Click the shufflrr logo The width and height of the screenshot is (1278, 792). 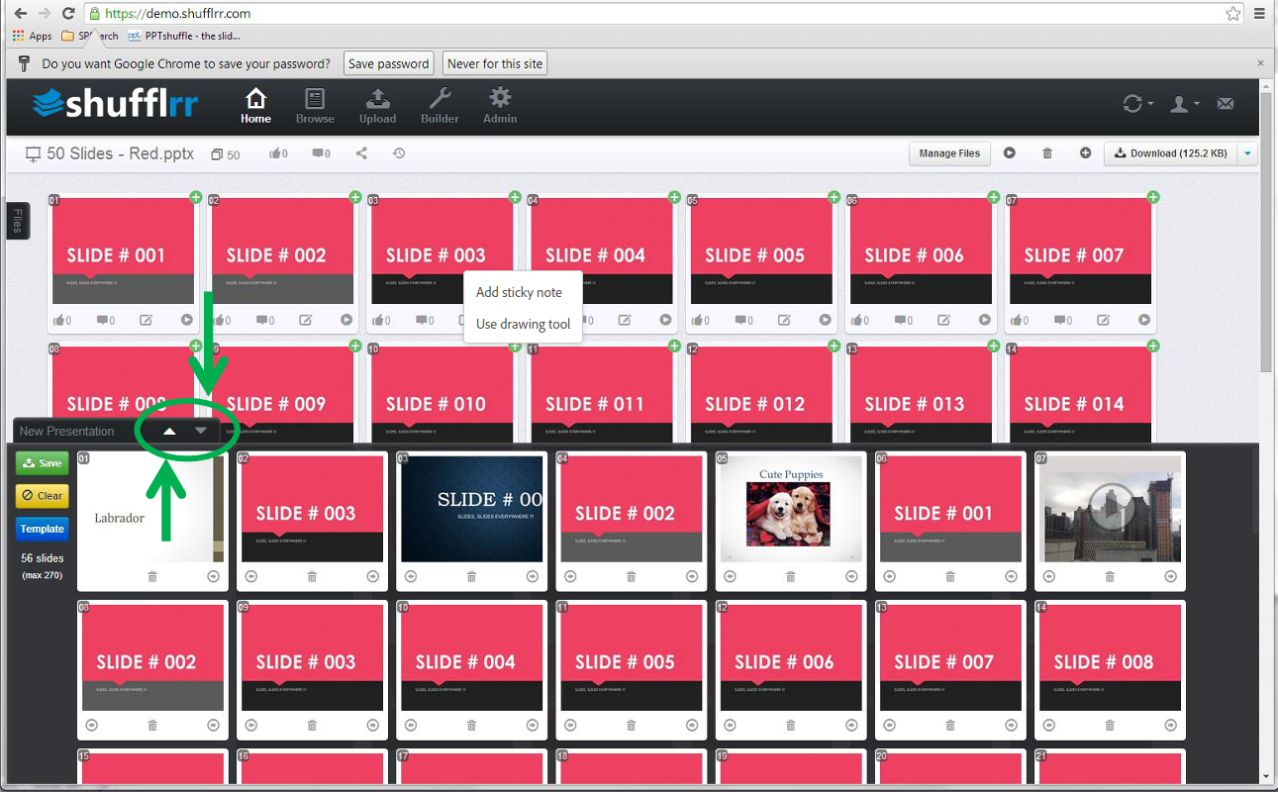coord(115,103)
